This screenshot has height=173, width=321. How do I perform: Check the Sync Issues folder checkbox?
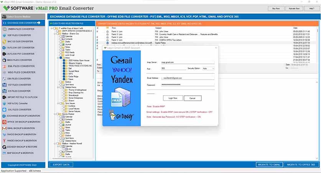pos(61,103)
